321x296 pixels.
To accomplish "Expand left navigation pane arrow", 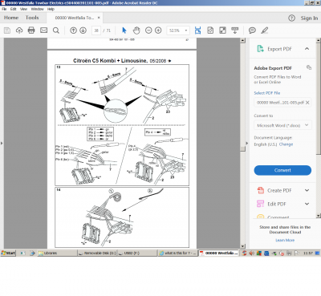I will point(2,144).
